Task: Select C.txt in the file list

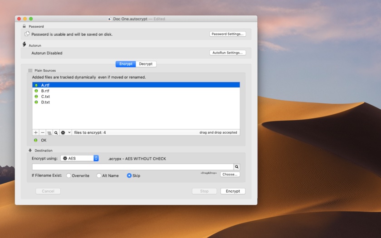Action: click(45, 97)
